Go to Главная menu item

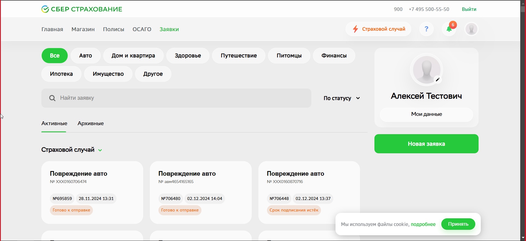pos(52,30)
